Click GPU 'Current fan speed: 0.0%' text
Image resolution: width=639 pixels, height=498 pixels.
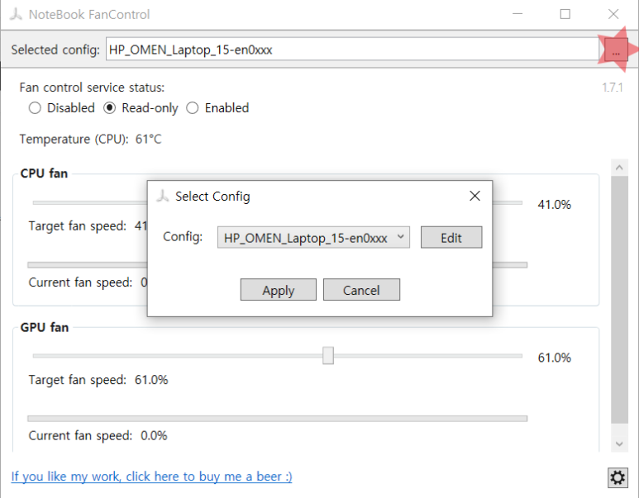click(98, 436)
